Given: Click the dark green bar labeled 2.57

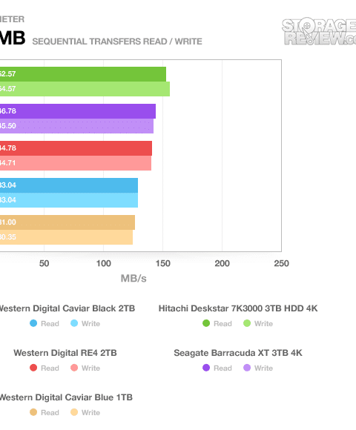Looking at the screenshot, I should click(x=83, y=74).
